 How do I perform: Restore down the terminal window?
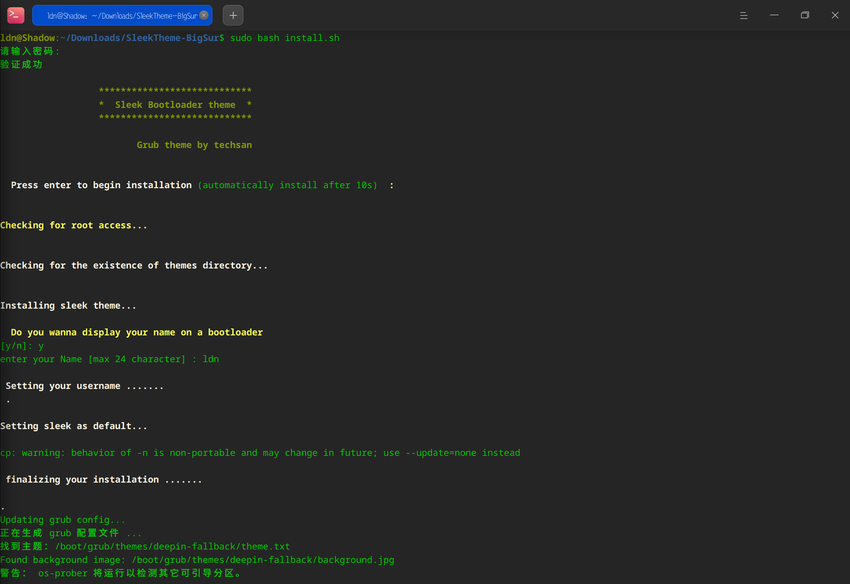[x=805, y=15]
